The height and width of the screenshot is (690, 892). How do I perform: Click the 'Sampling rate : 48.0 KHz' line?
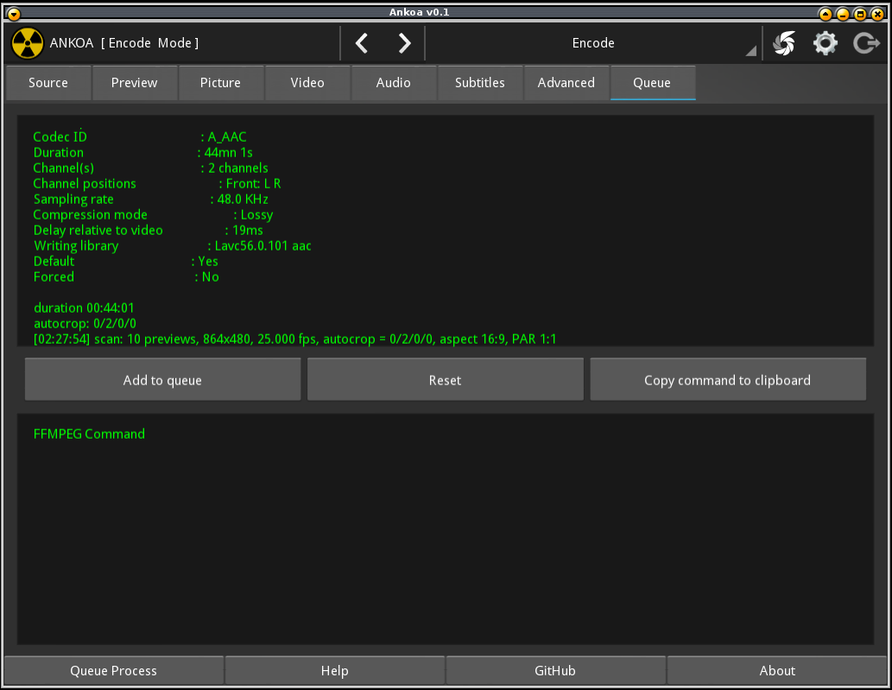pos(151,199)
